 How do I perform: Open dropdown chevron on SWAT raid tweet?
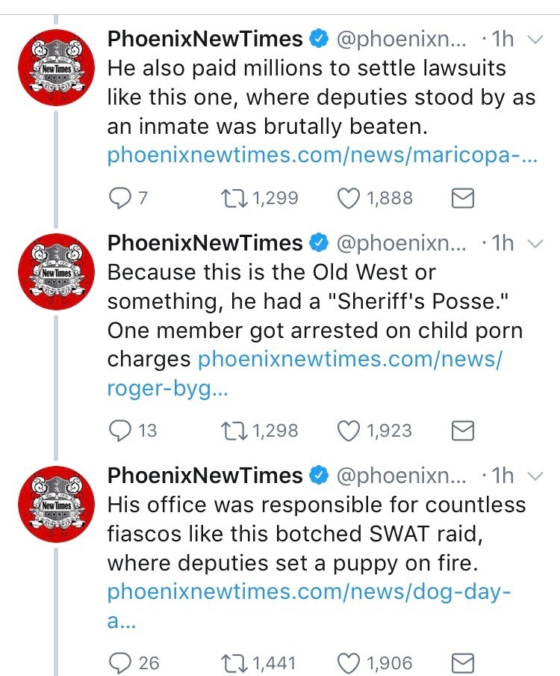(x=535, y=476)
